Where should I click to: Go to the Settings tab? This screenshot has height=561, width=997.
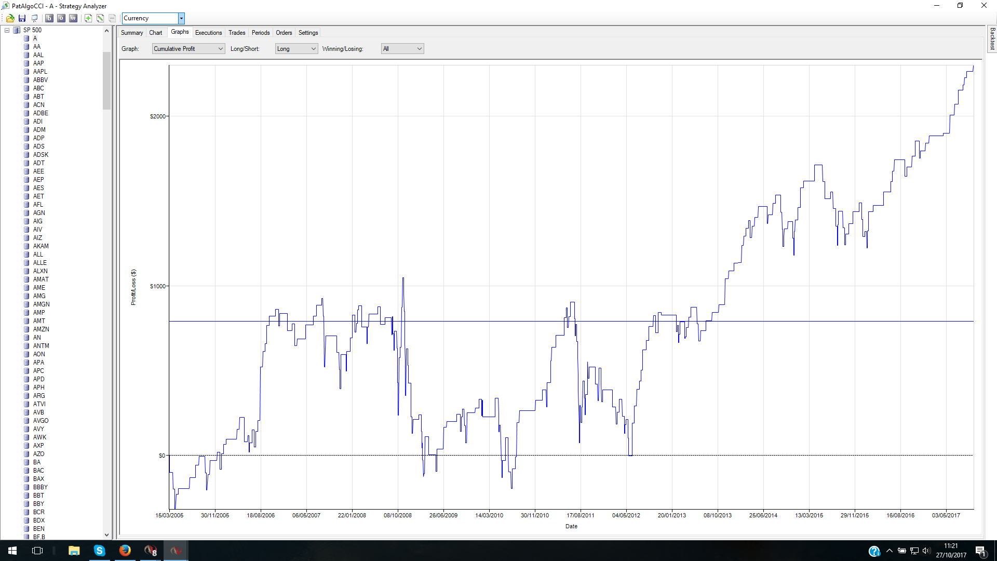click(x=308, y=33)
